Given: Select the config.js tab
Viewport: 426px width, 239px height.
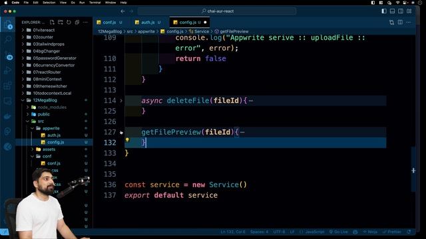Looking at the screenshot, I should click(x=188, y=22).
